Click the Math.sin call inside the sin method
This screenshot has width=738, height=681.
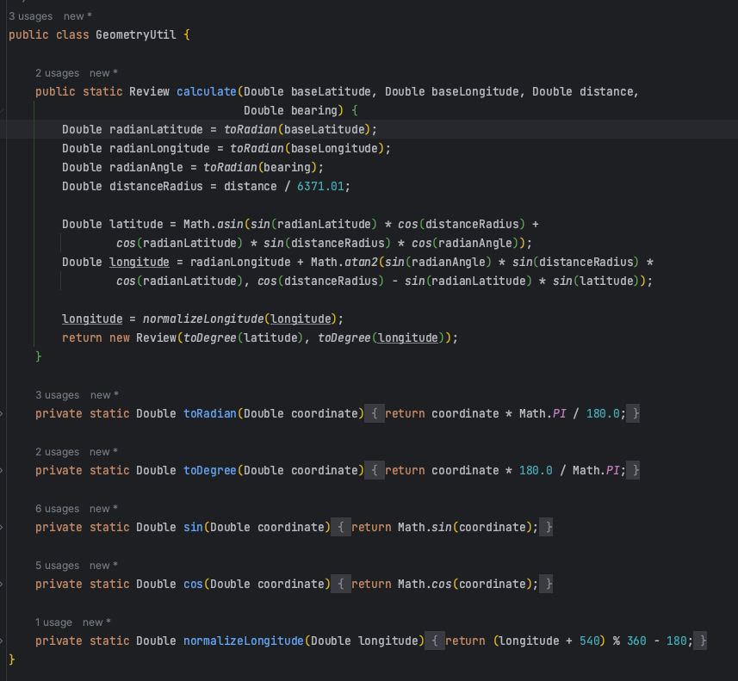click(425, 527)
